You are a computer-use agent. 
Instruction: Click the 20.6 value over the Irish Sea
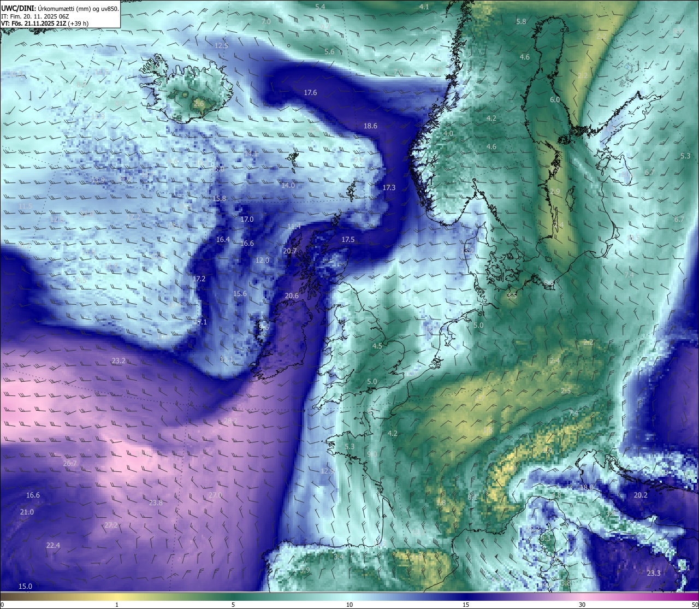point(292,296)
